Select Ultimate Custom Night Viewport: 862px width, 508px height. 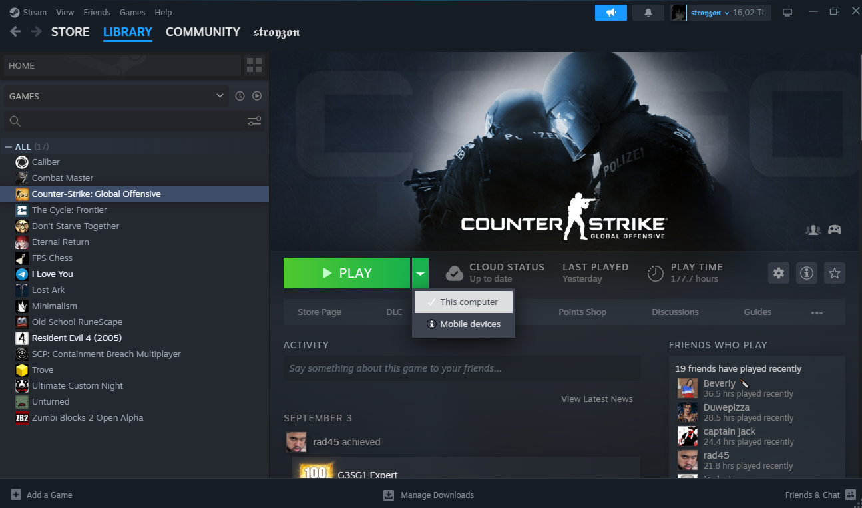134,385
